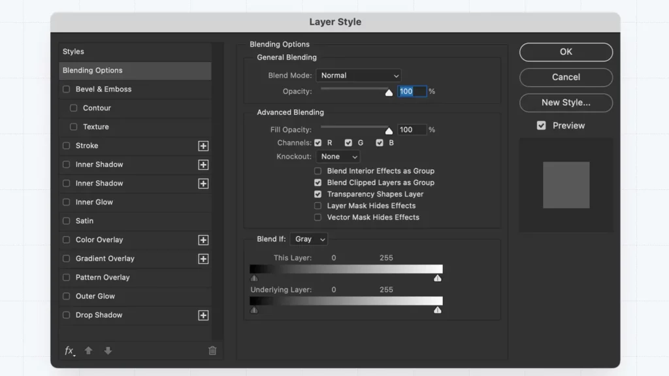This screenshot has height=376, width=669.
Task: Click the Opacity percentage field
Action: click(x=412, y=91)
